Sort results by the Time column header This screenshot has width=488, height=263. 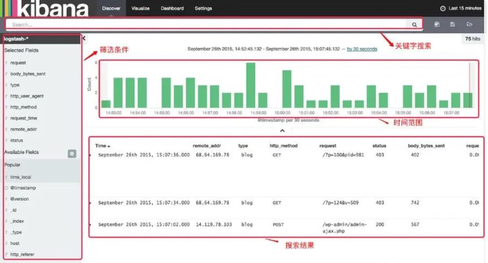[x=102, y=146]
